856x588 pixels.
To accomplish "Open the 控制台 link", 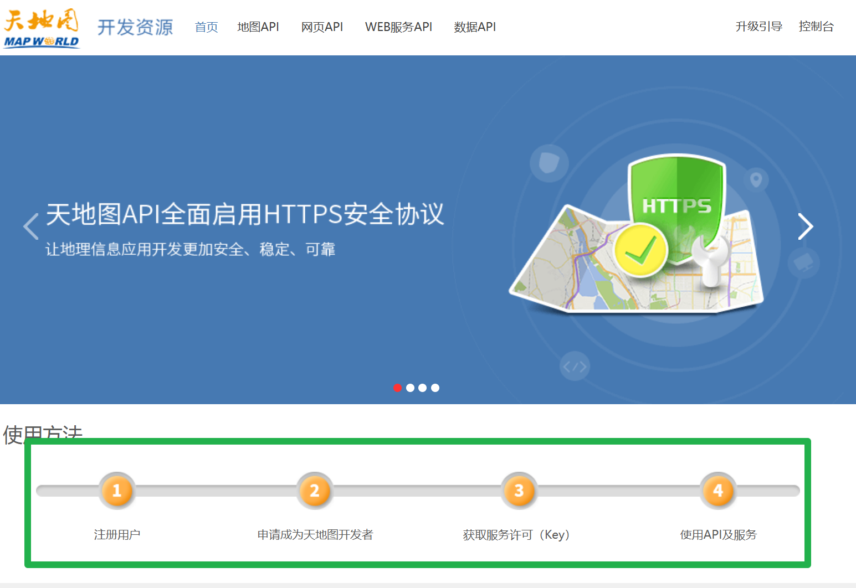I will [x=816, y=26].
